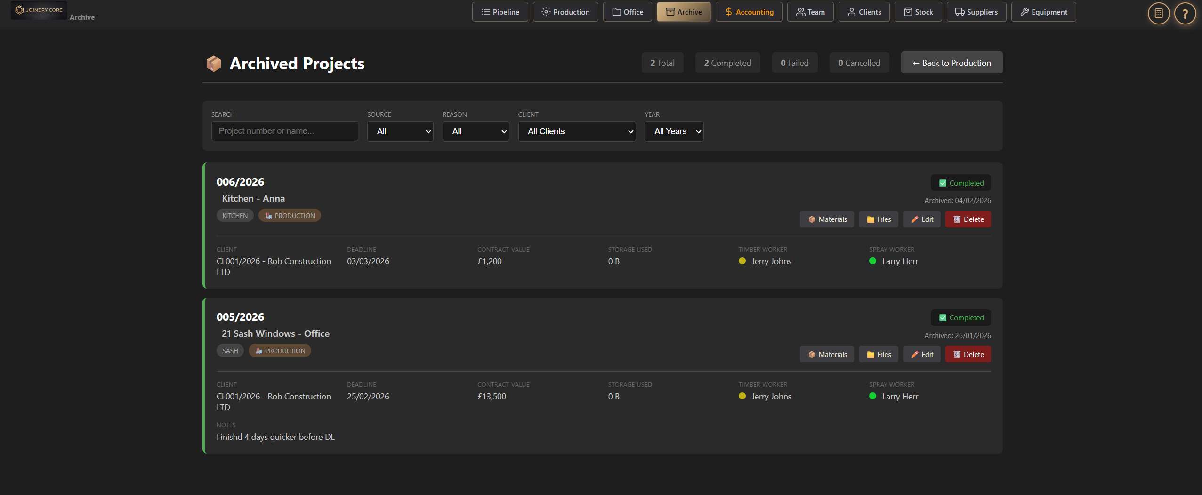Open Files folder for Kitchen - Anna project
This screenshot has width=1202, height=495.
coord(879,219)
